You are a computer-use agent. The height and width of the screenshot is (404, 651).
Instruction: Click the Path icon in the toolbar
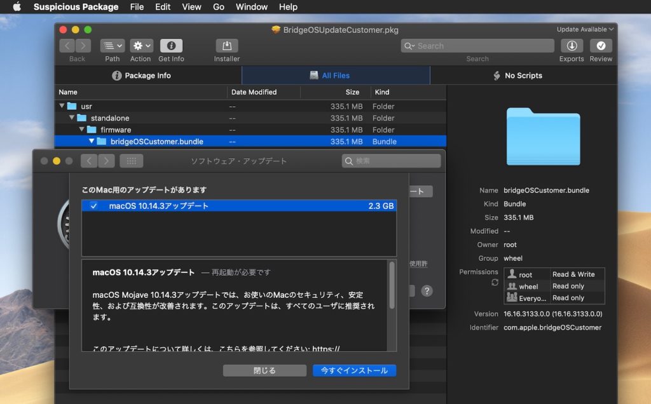point(112,46)
